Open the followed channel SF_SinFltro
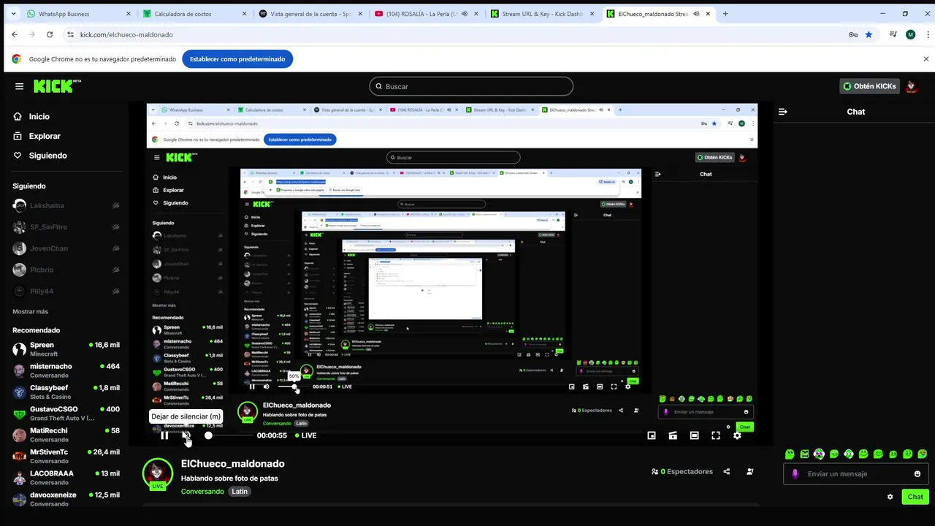935x526 pixels. [66, 227]
